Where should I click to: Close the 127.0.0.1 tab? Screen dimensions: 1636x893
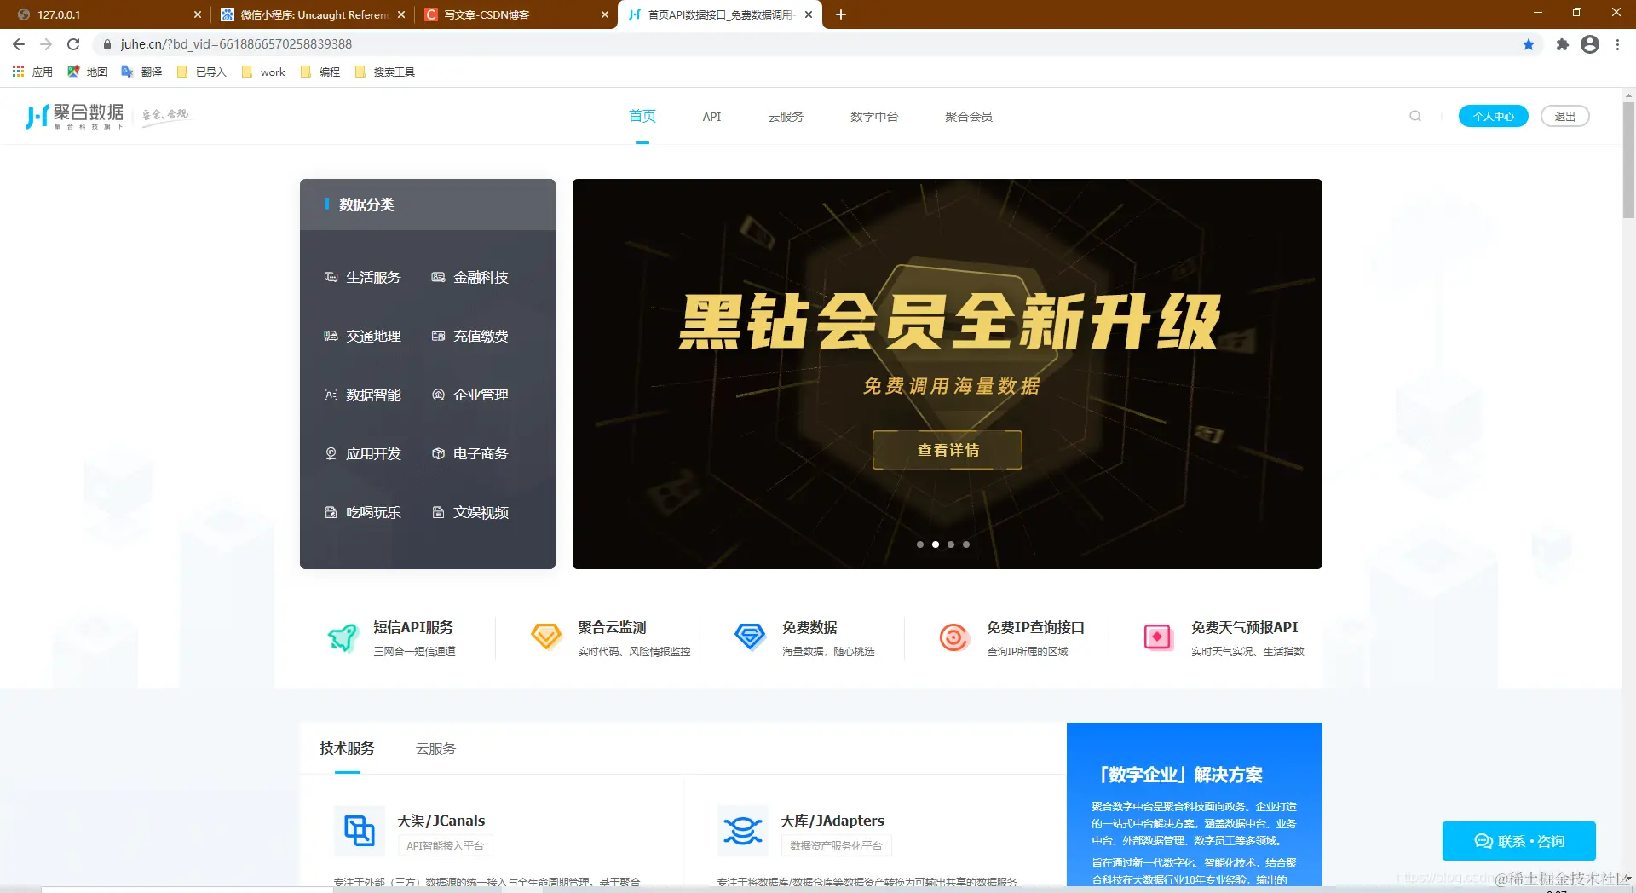(x=198, y=14)
